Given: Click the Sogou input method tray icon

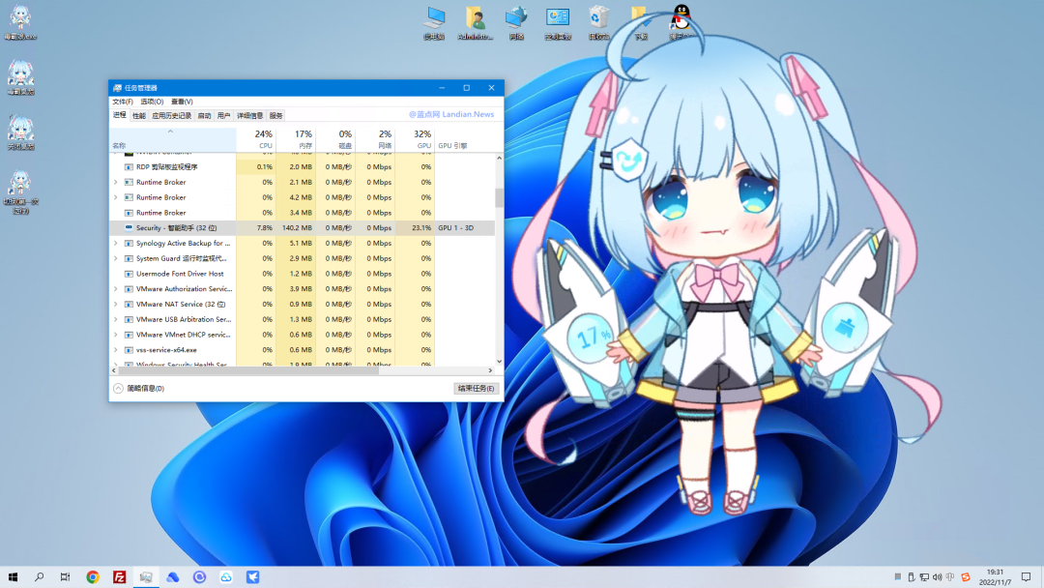Looking at the screenshot, I should tap(966, 577).
